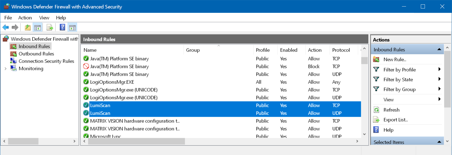Open Help via the blue question-mark toolbar icon
Image resolution: width=452 pixels, height=155 pixels.
point(63,27)
